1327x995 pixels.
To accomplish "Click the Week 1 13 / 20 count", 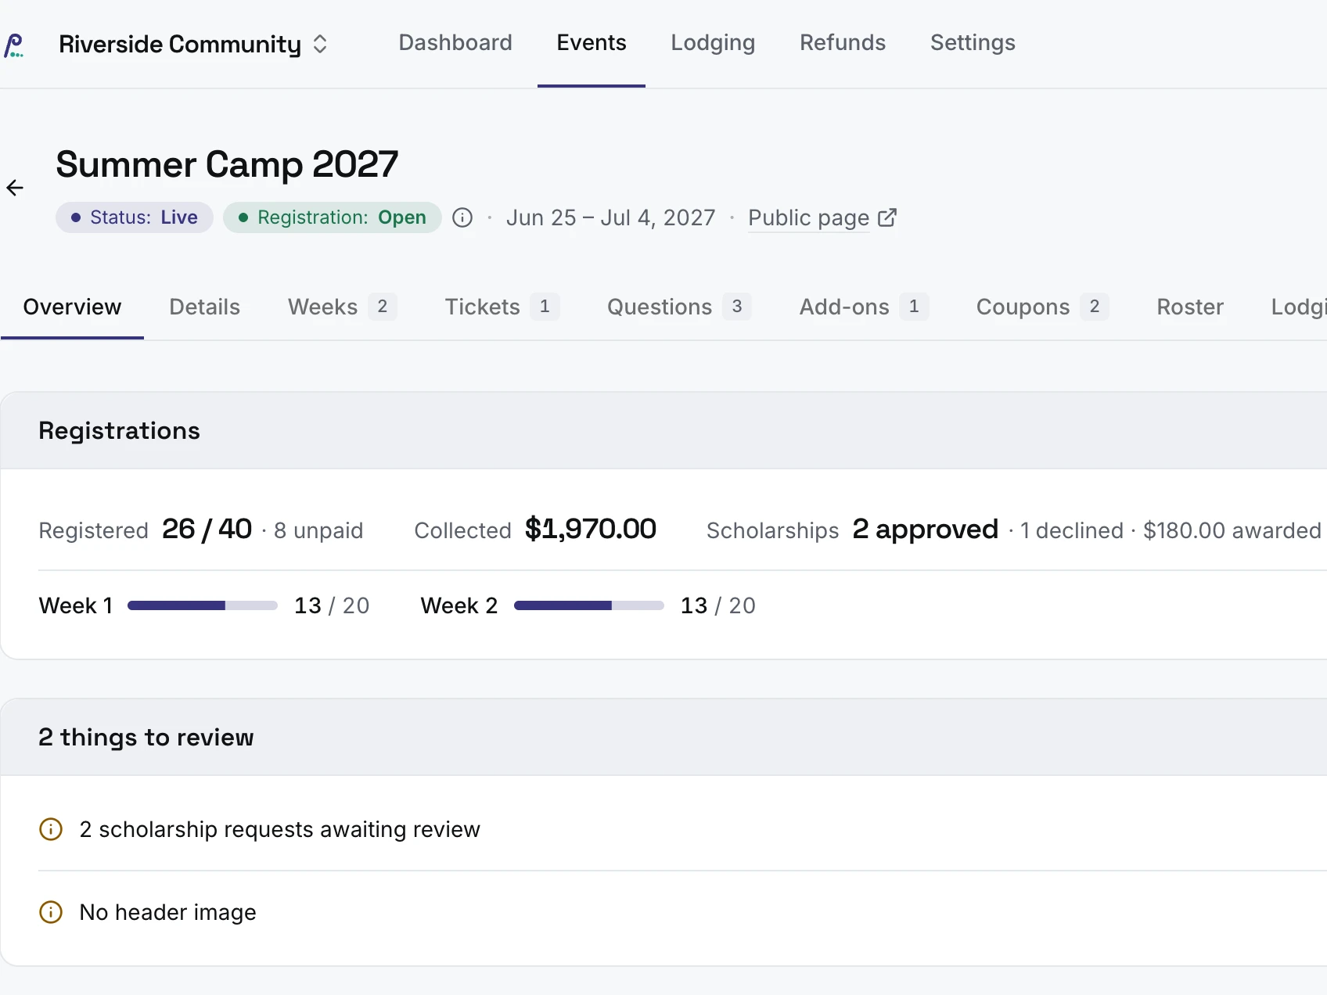I will click(x=332, y=605).
